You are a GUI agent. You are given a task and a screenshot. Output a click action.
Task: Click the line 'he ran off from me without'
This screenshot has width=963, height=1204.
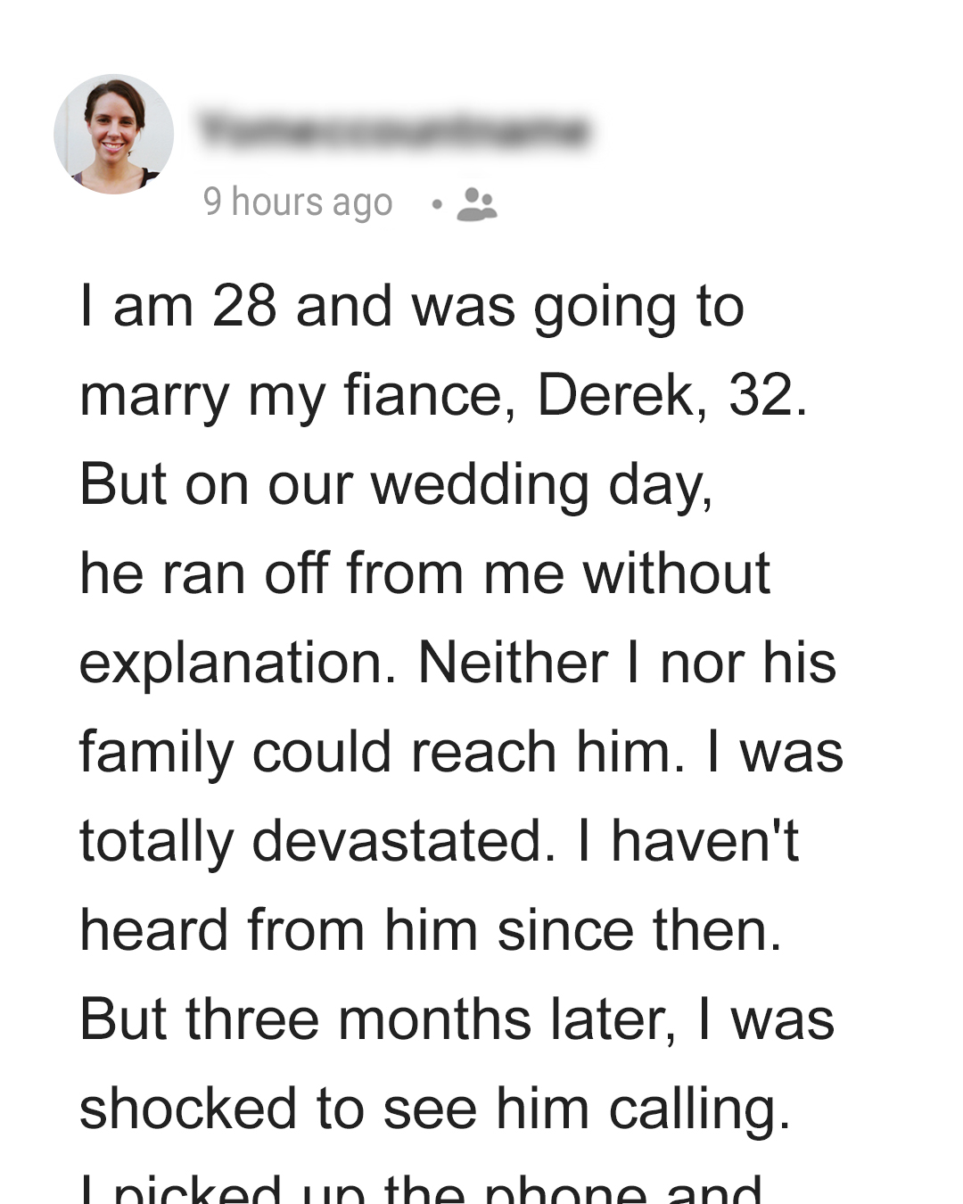[x=424, y=573]
